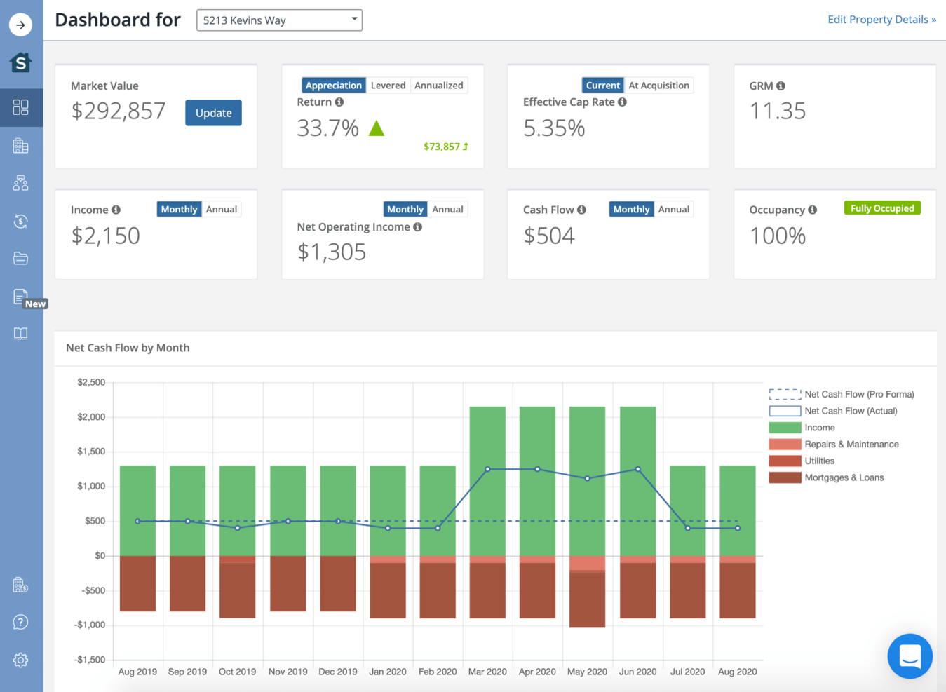Select the Appreciation tab on Return card

[x=334, y=85]
